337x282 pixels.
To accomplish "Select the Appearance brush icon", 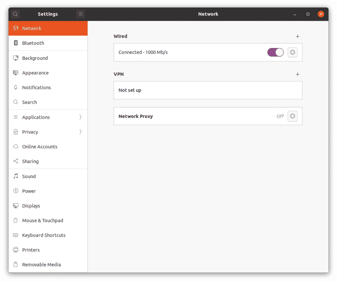I will [15, 73].
